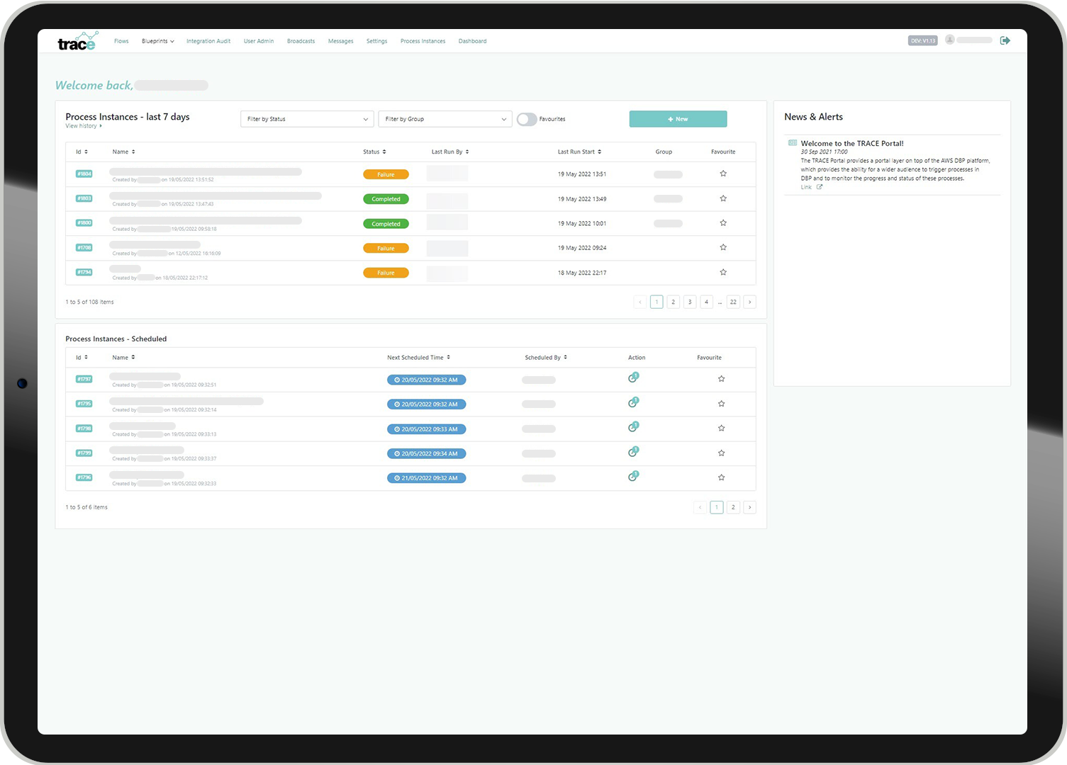Favourite the star for instance #1800
This screenshot has width=1067, height=765.
tap(723, 223)
